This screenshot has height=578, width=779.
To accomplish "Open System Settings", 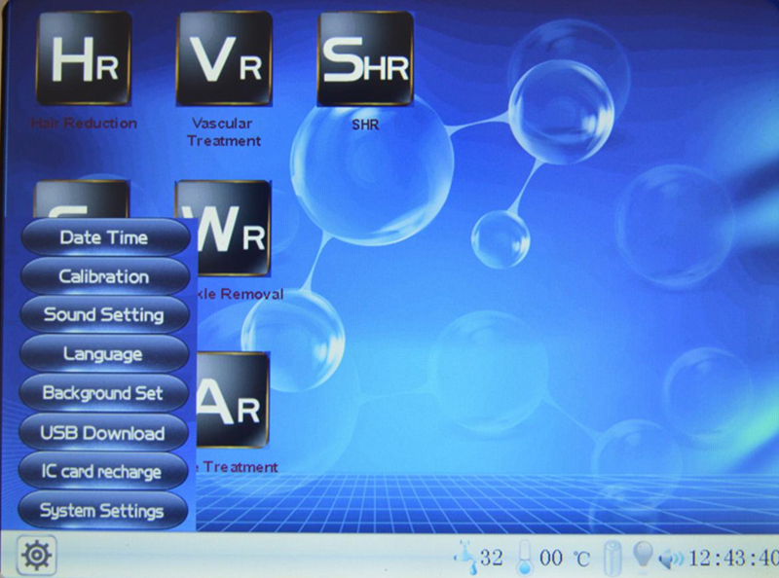I will [102, 511].
